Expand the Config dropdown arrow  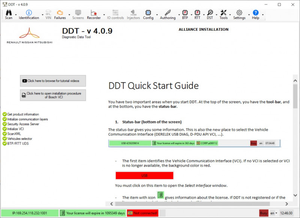coord(157,15)
